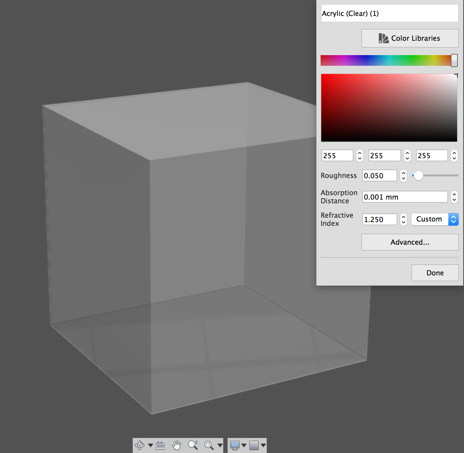The image size is (464, 453).
Task: Open the Color Libraries
Action: [x=410, y=38]
